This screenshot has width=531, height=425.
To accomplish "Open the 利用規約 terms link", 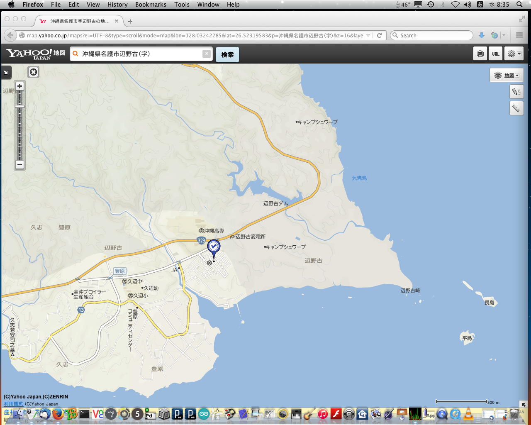I will [x=14, y=404].
